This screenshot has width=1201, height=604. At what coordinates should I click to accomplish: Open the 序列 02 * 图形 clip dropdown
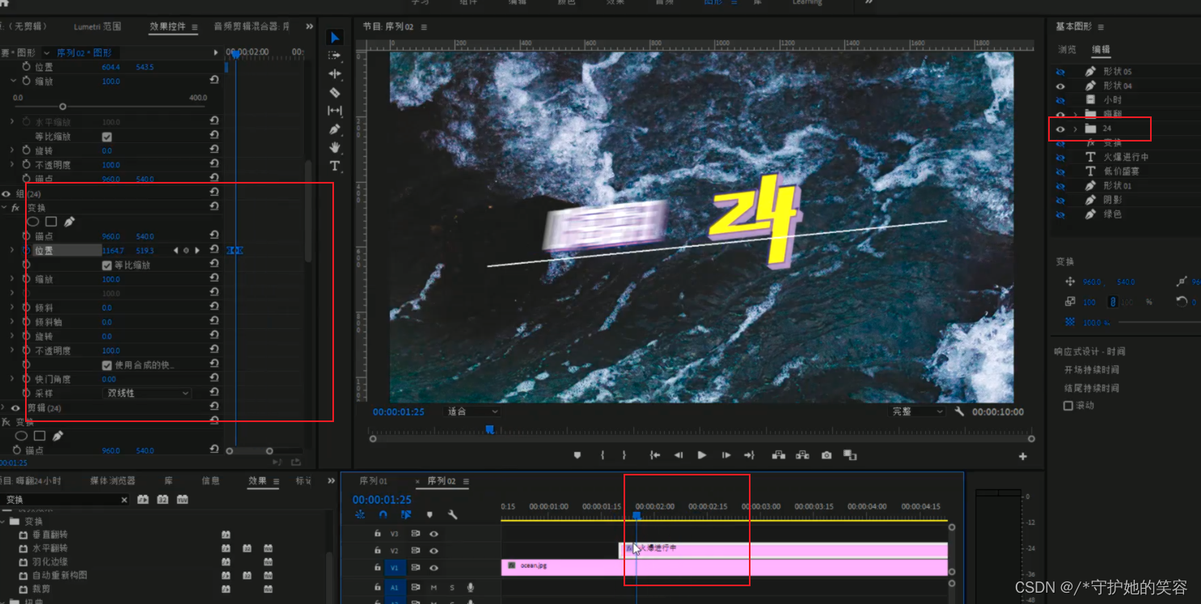click(46, 53)
